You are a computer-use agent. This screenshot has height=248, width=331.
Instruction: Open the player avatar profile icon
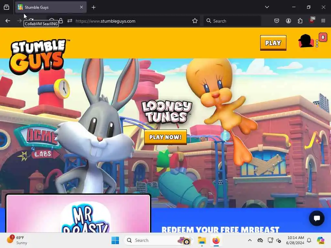click(306, 41)
